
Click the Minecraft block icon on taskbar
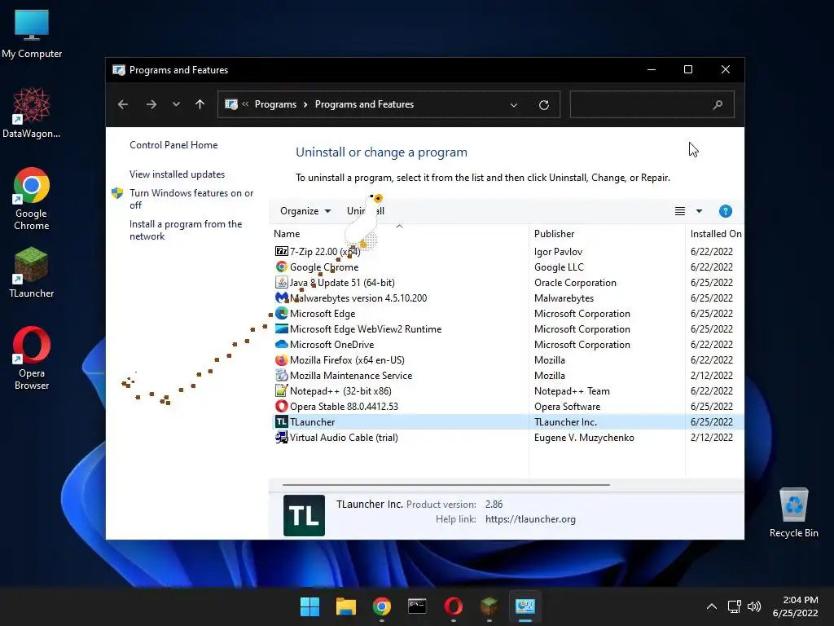click(x=489, y=606)
